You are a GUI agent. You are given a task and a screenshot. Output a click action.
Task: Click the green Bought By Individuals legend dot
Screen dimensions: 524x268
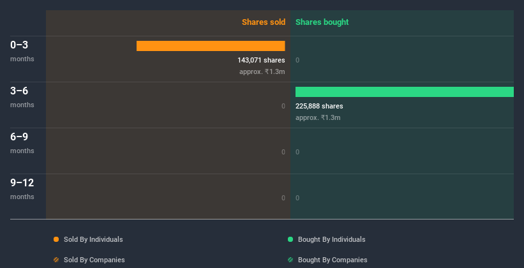coord(290,239)
